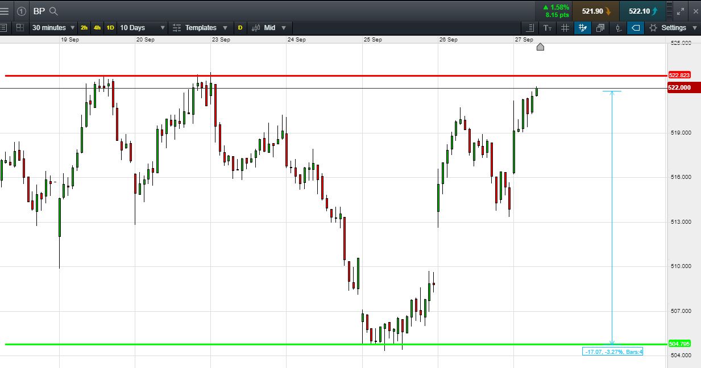The image size is (701, 368).
Task: Select the red 522.823 resistance line label
Action: pyautogui.click(x=679, y=75)
